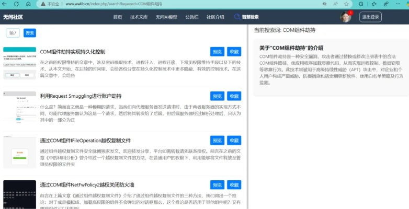Open the browser favorites list icon
Image resolution: width=409 pixels, height=209 pixels.
click(372, 4)
